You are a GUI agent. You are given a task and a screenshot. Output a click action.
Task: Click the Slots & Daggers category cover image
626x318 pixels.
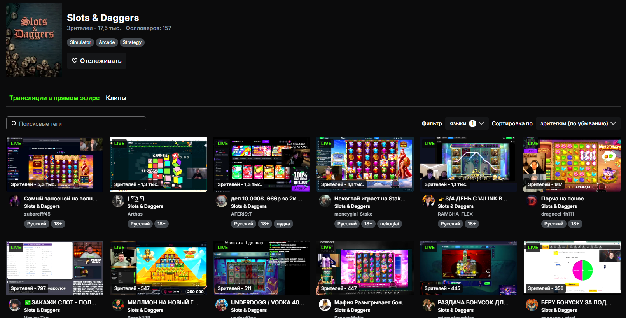pyautogui.click(x=34, y=40)
